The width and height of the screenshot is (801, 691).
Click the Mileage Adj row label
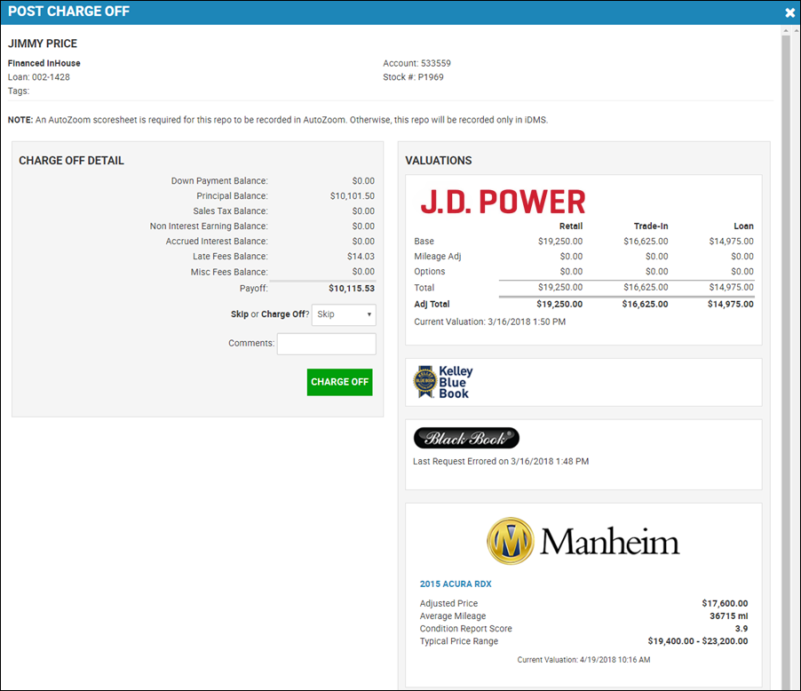(x=437, y=256)
